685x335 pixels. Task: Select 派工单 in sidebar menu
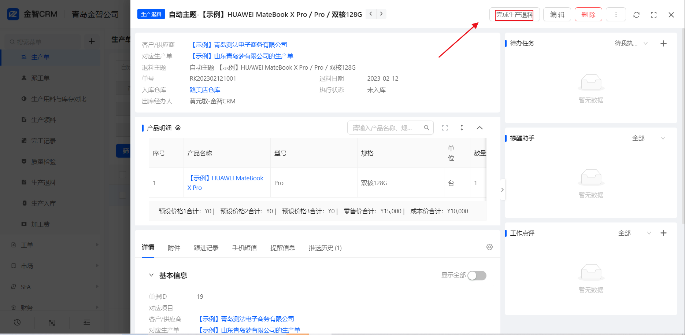pos(50,78)
